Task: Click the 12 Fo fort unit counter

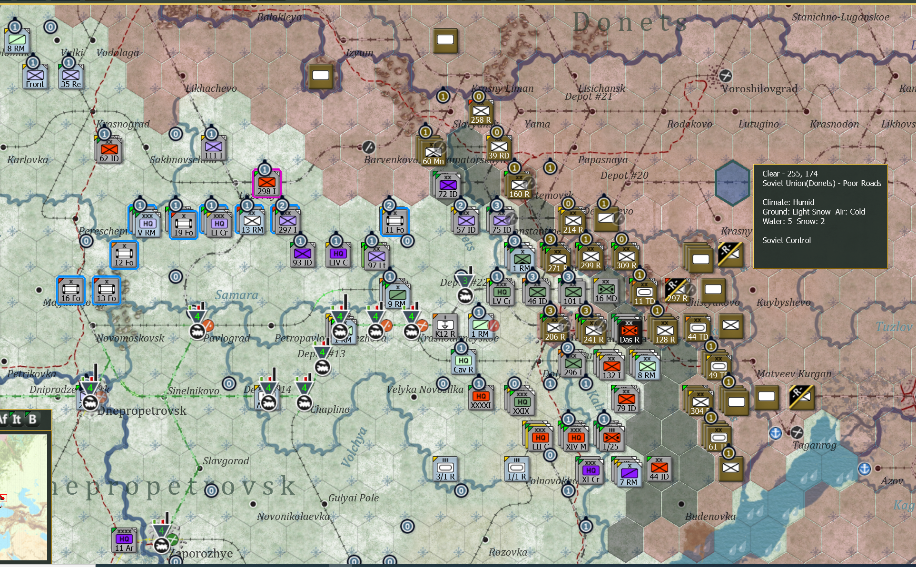Action: click(x=124, y=255)
